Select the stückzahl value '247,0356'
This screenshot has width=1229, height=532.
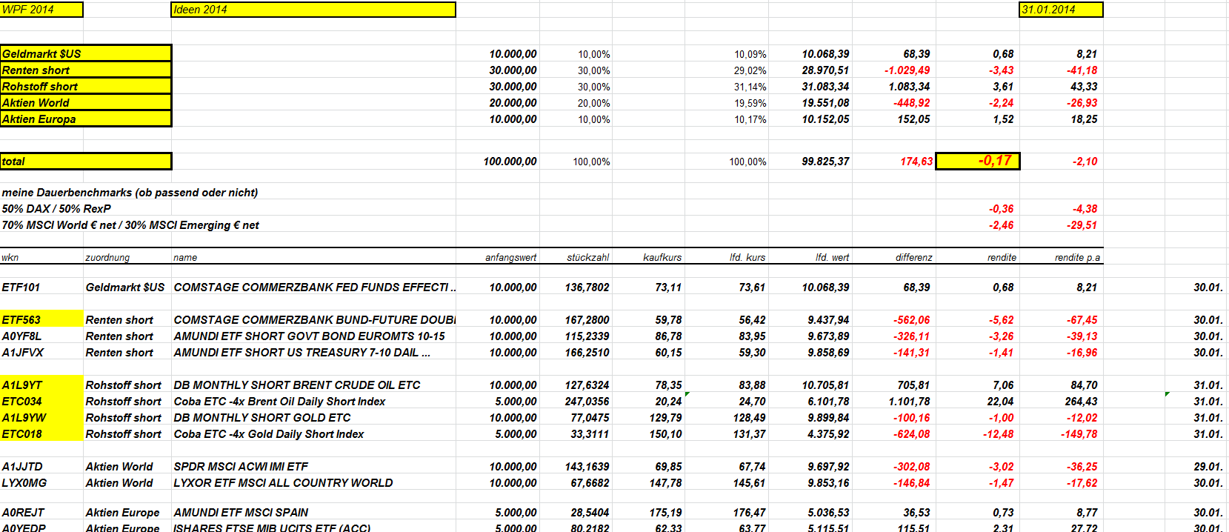click(587, 402)
